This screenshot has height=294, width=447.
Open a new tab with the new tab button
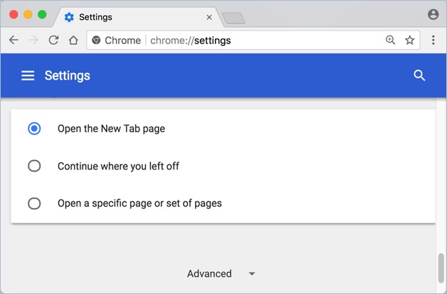click(x=233, y=18)
